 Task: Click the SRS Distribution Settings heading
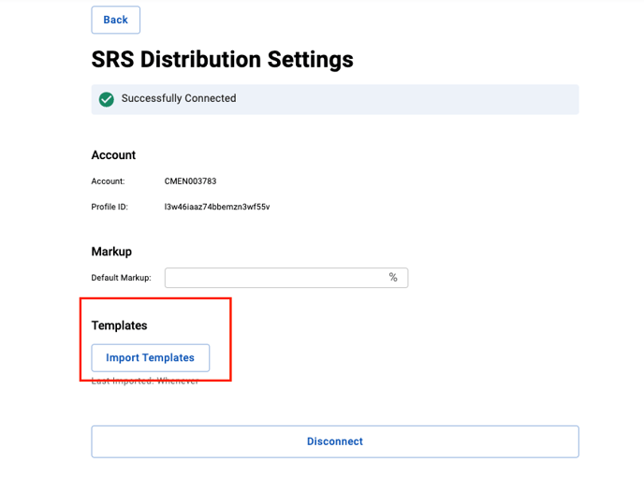click(222, 60)
